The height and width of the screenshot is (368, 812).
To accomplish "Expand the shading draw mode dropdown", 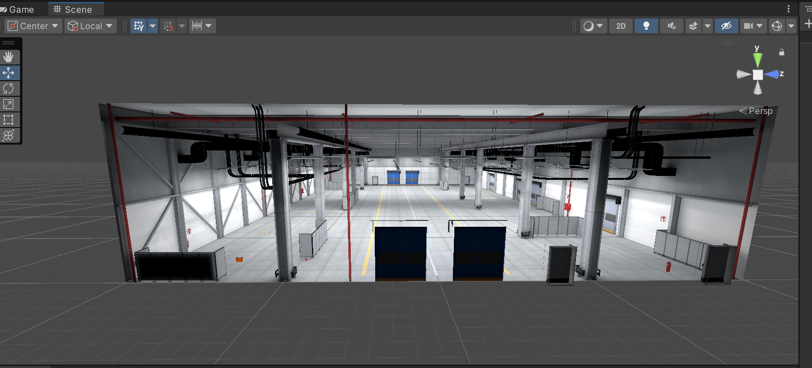I will click(594, 26).
